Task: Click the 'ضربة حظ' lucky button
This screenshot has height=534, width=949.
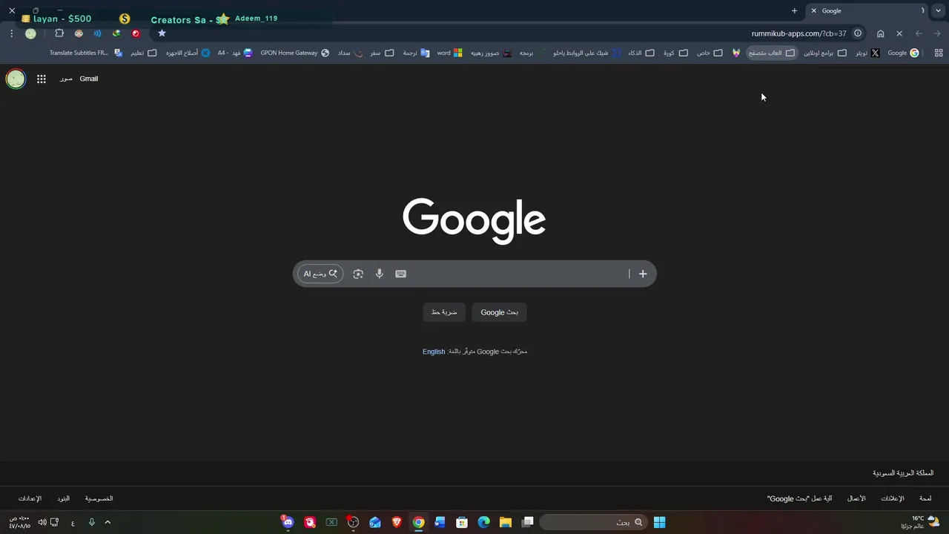Action: (444, 312)
